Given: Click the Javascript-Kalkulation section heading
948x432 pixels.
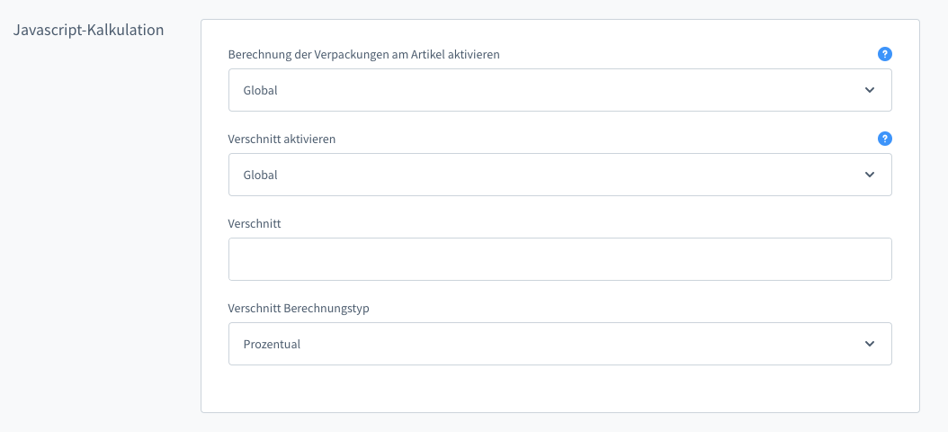Looking at the screenshot, I should [x=88, y=30].
